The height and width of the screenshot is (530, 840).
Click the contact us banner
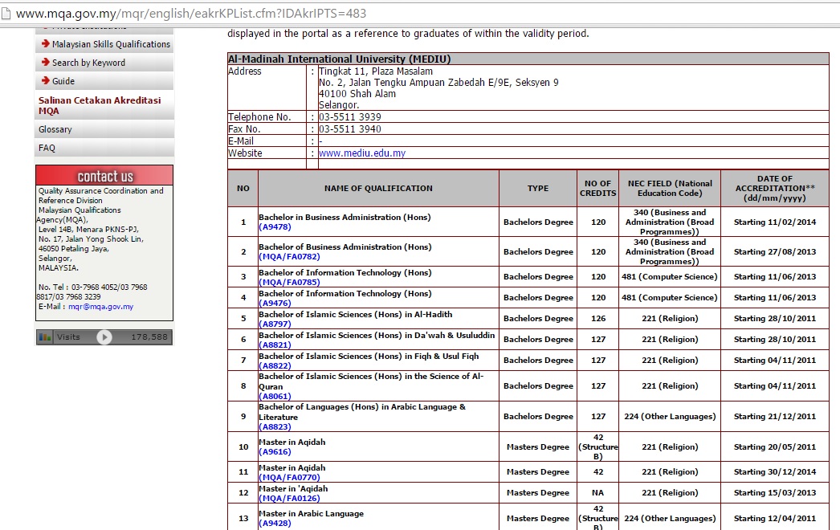[x=104, y=176]
